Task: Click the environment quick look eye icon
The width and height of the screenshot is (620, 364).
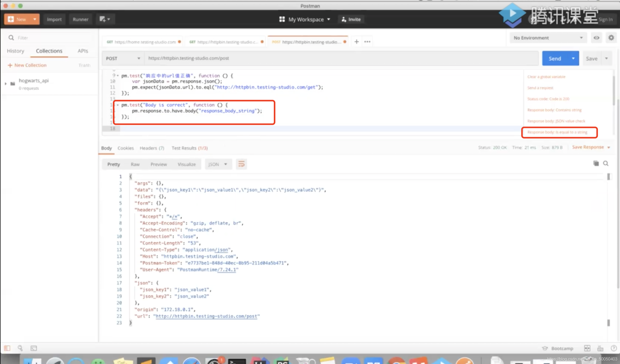Action: coord(596,38)
